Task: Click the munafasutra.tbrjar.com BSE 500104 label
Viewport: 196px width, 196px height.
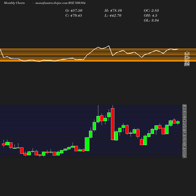Action: [x=60, y=3]
